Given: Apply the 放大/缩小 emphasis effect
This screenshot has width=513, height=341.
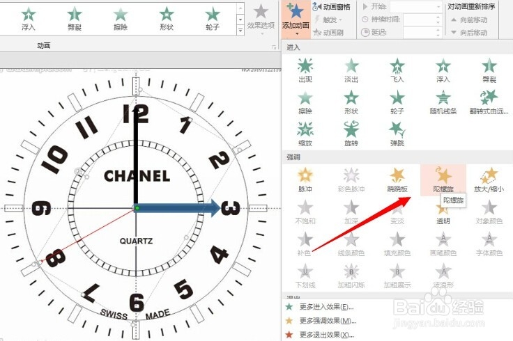Looking at the screenshot, I should pyautogui.click(x=489, y=180).
